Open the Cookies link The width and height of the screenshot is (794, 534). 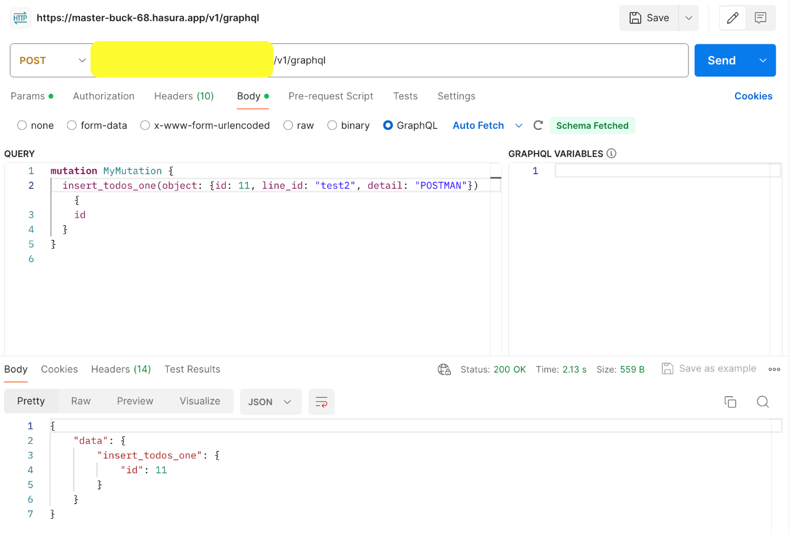point(753,96)
